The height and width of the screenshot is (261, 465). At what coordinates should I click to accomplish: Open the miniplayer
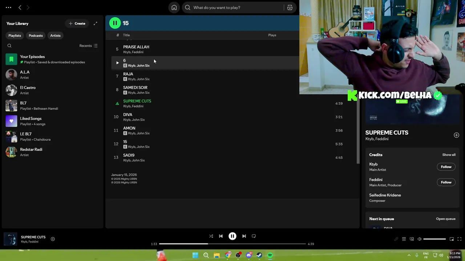click(452, 239)
